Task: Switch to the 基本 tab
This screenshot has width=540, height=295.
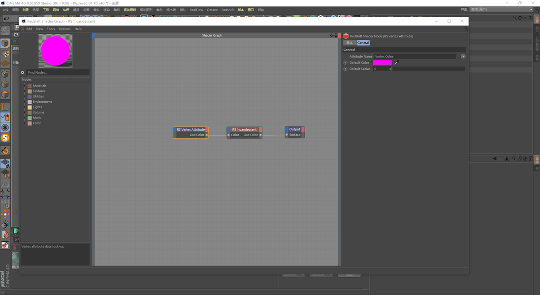Action: [x=349, y=43]
